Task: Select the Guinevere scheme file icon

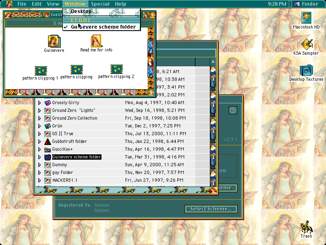Action: click(x=54, y=41)
